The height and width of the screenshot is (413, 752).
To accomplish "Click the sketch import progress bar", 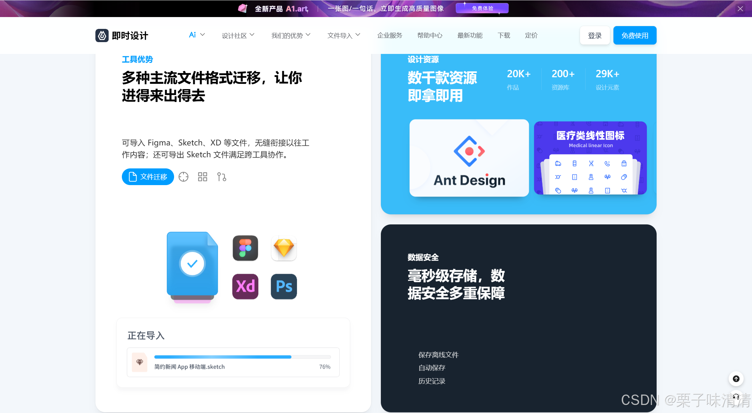I will [x=242, y=357].
